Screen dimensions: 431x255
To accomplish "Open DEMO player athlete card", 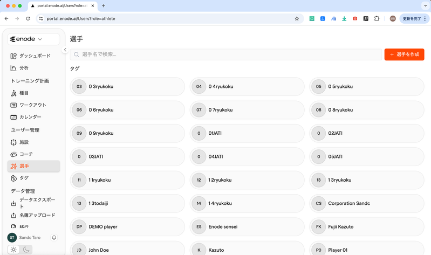I will (x=127, y=227).
